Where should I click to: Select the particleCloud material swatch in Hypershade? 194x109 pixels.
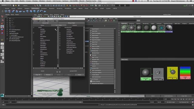point(161,28)
